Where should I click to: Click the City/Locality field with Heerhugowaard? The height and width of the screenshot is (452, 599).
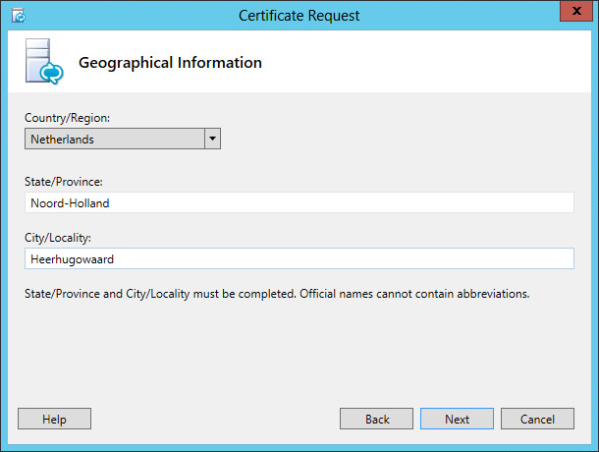[299, 258]
